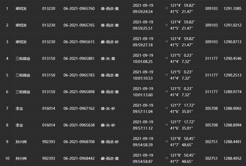Click arrival time 09:54:58.39 in row 9
The width and height of the screenshot is (246, 166).
[x=143, y=145]
